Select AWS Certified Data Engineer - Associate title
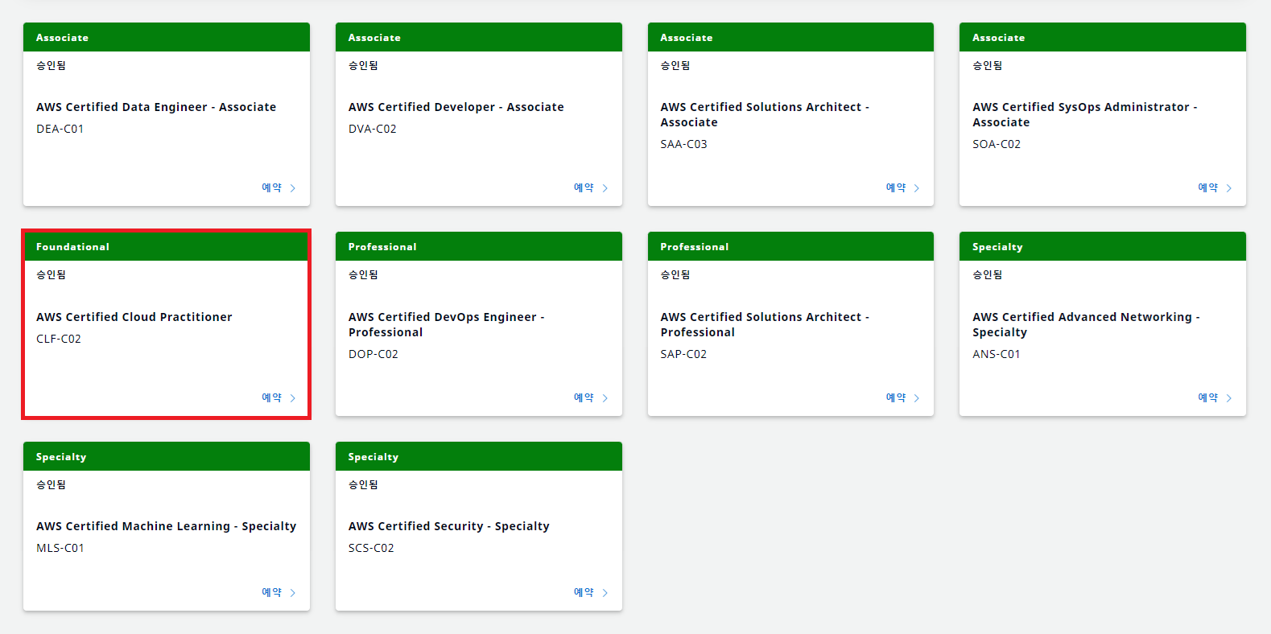The image size is (1271, 634). pos(156,107)
